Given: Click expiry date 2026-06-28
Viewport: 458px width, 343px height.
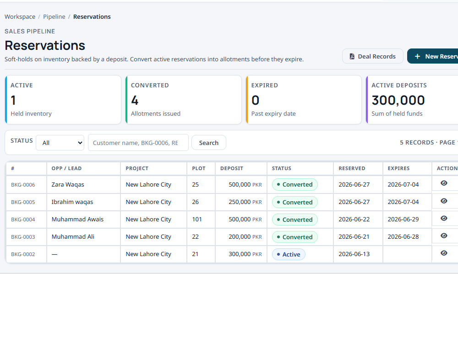Looking at the screenshot, I should coord(403,236).
